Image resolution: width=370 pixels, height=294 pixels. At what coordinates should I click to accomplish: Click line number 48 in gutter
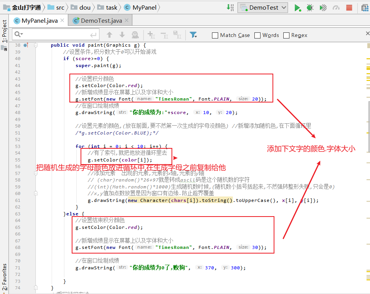[17, 113]
